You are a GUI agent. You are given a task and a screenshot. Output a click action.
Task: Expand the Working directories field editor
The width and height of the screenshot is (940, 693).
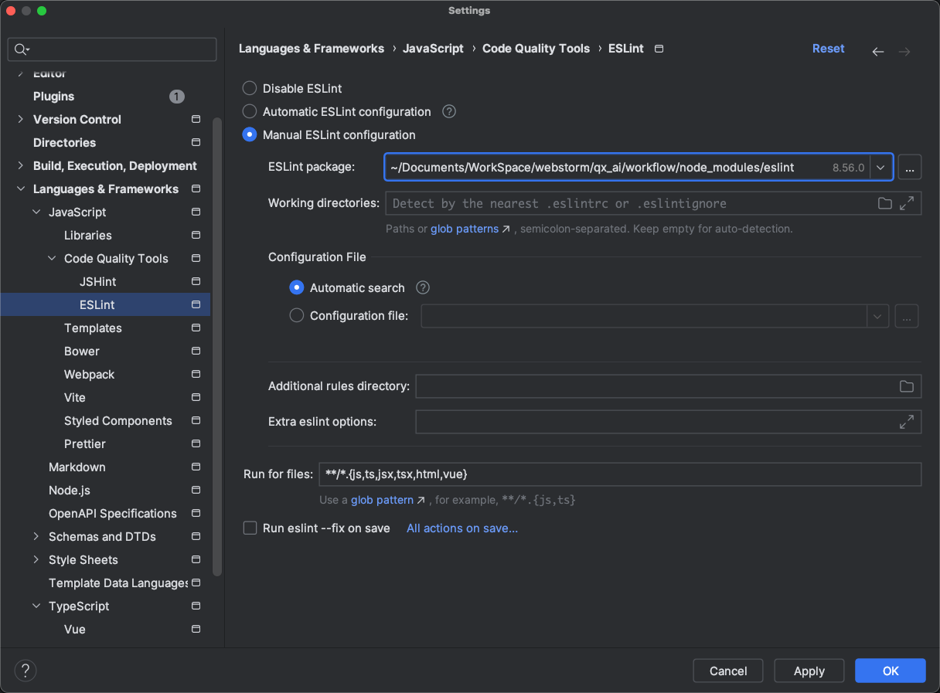click(907, 203)
